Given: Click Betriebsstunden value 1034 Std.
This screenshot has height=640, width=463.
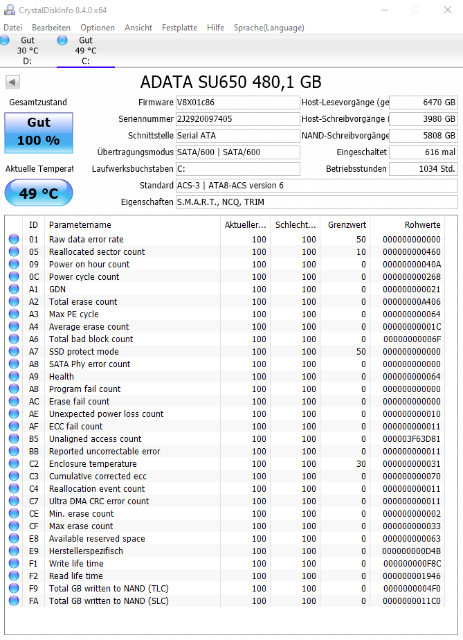Looking at the screenshot, I should (x=424, y=168).
